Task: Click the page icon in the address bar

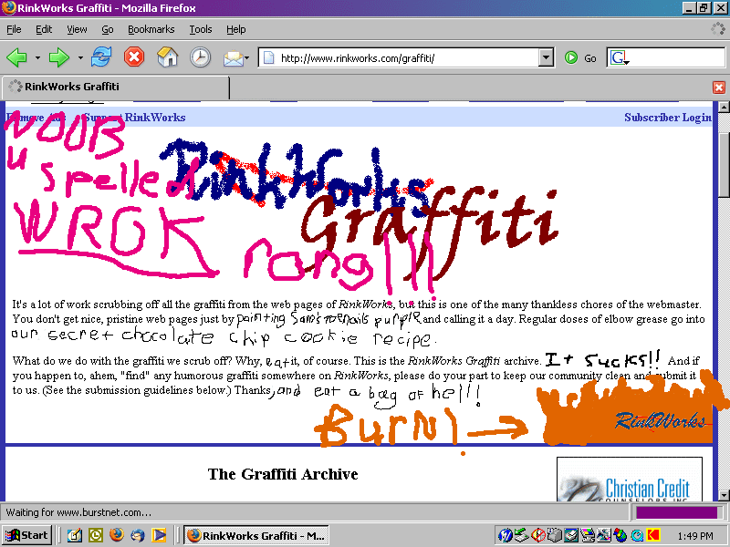Action: [268, 57]
